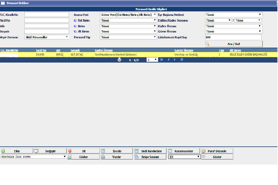Image resolution: width=278 pixels, height=185 pixels.
Task: Open İncele to inspect the record
Action: pyautogui.click(x=117, y=151)
